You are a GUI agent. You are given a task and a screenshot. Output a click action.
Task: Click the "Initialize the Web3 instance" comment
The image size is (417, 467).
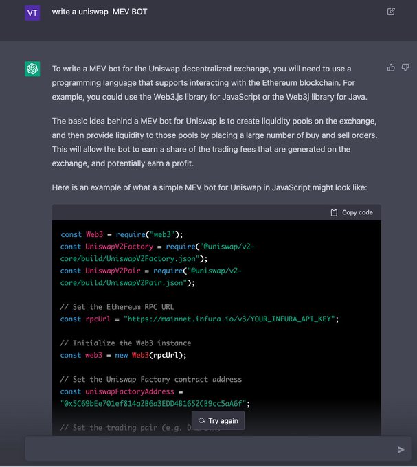[126, 343]
